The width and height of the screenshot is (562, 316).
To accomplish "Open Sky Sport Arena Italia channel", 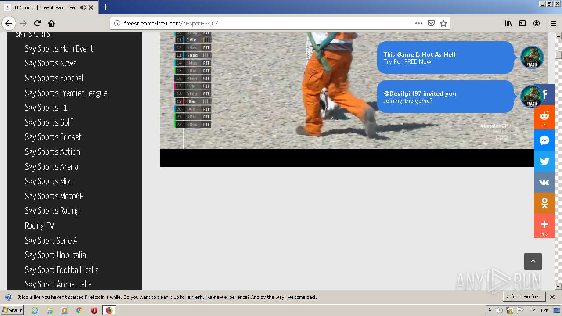I will [x=58, y=284].
